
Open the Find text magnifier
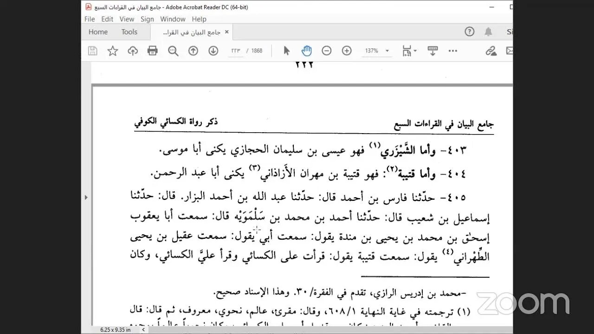(x=173, y=51)
